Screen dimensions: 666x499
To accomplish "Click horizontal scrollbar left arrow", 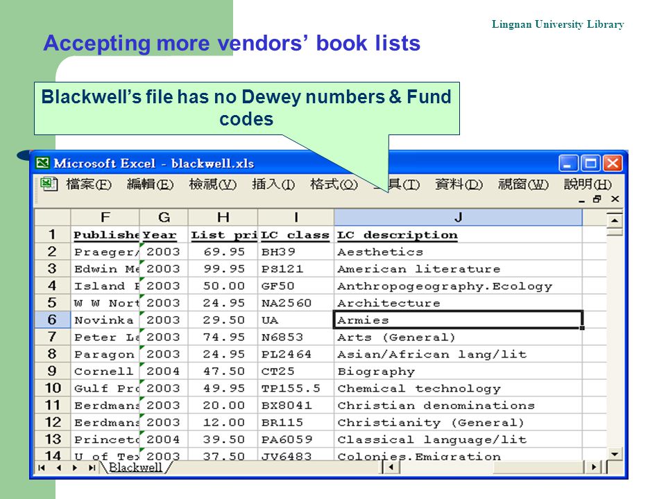I will click(x=391, y=467).
